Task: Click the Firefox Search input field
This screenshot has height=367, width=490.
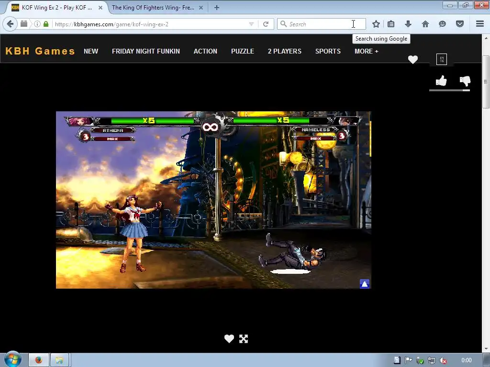Action: coord(321,24)
